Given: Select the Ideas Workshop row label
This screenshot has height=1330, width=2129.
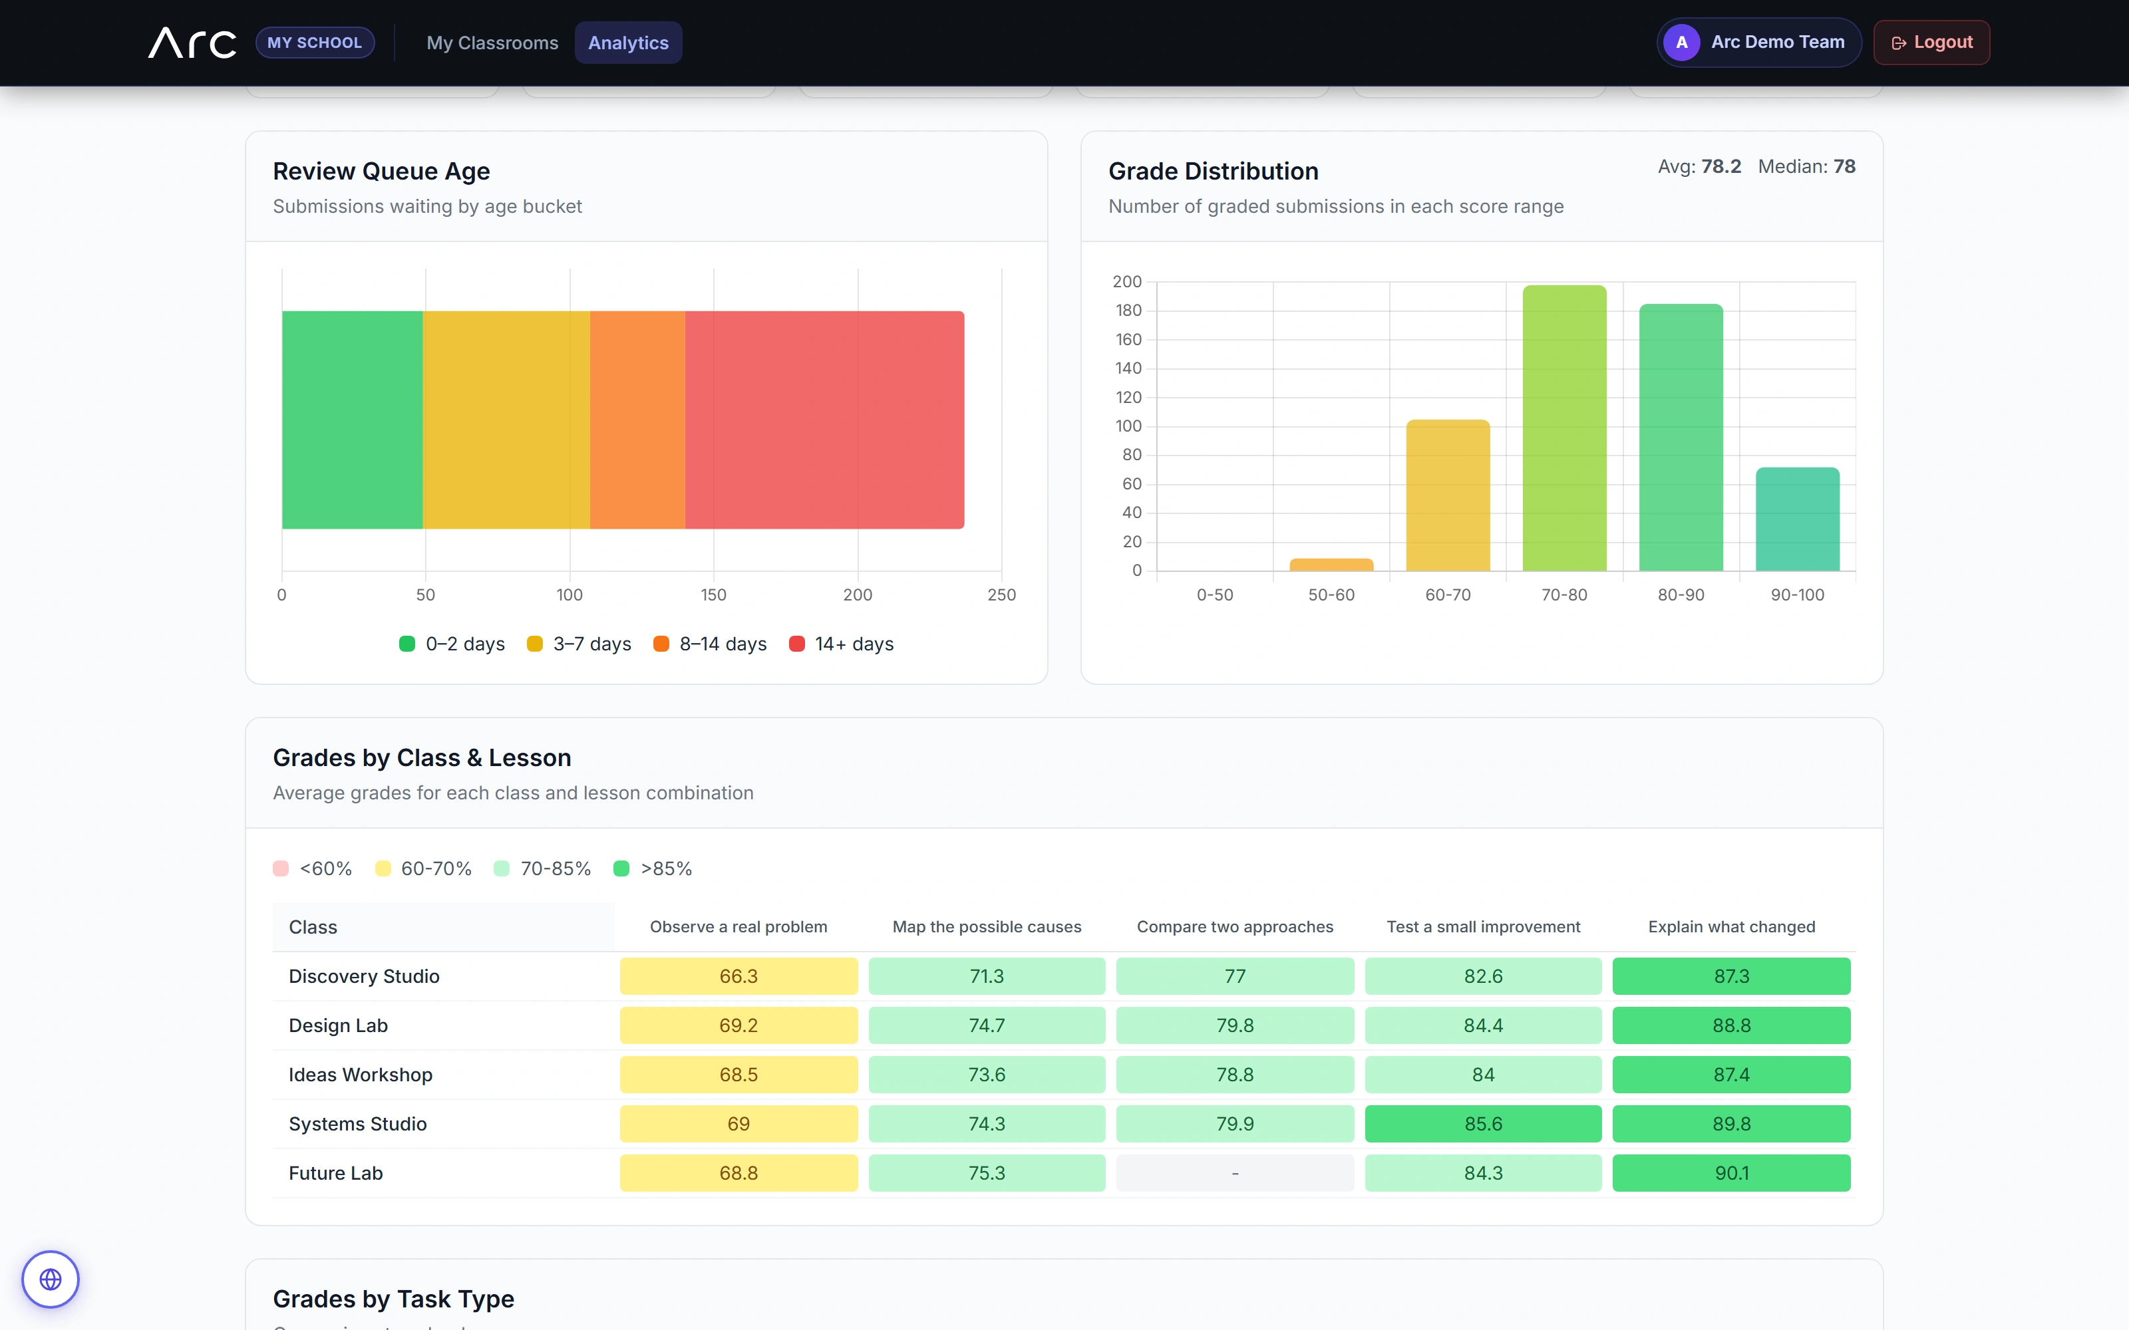Looking at the screenshot, I should (x=361, y=1075).
